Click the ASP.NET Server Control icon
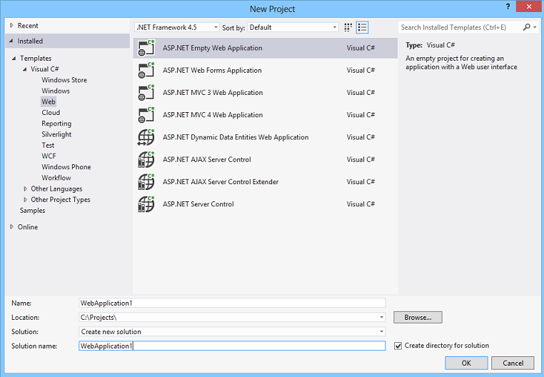The image size is (544, 377). point(146,204)
